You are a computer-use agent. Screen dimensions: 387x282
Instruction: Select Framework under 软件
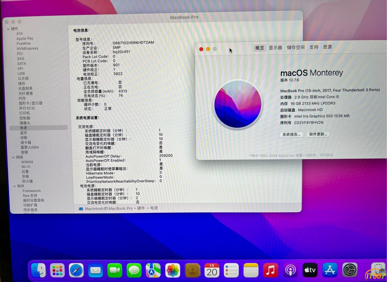coord(32,191)
